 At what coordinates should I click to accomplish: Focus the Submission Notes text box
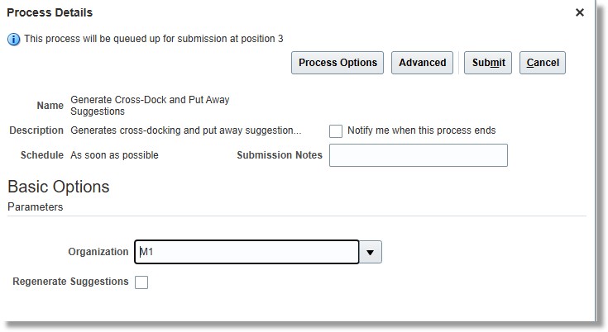click(x=419, y=155)
